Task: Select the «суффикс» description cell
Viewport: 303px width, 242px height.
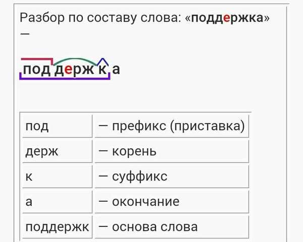Action: pos(172,176)
